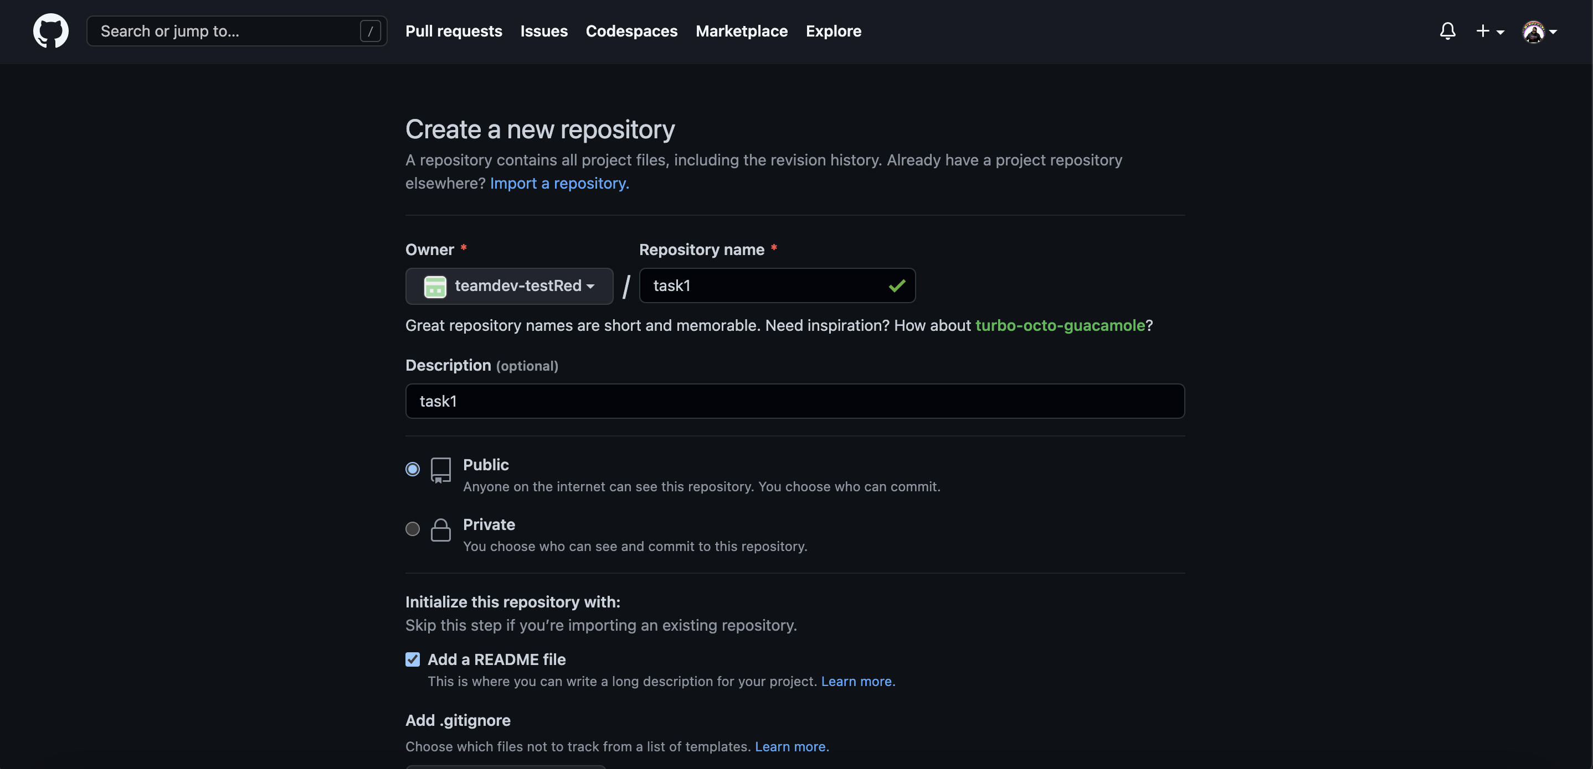Open the Marketplace menu item

point(741,31)
